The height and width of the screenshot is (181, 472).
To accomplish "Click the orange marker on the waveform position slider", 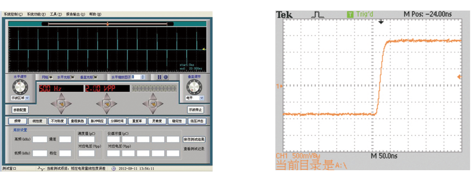I will (x=107, y=23).
